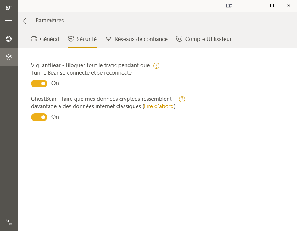This screenshot has height=231, width=297.
Task: Open the Lire d'abord link
Action: coord(159,106)
